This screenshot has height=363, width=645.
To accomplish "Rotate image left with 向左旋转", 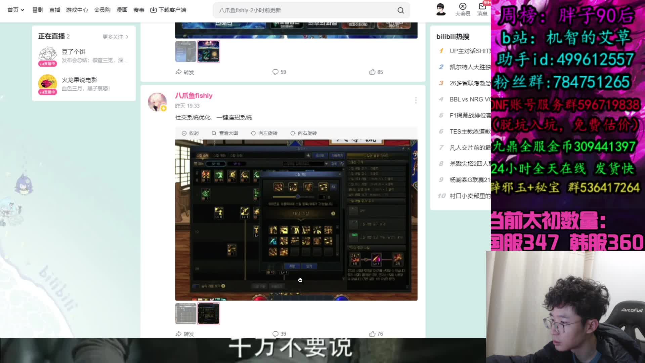I will pyautogui.click(x=264, y=133).
